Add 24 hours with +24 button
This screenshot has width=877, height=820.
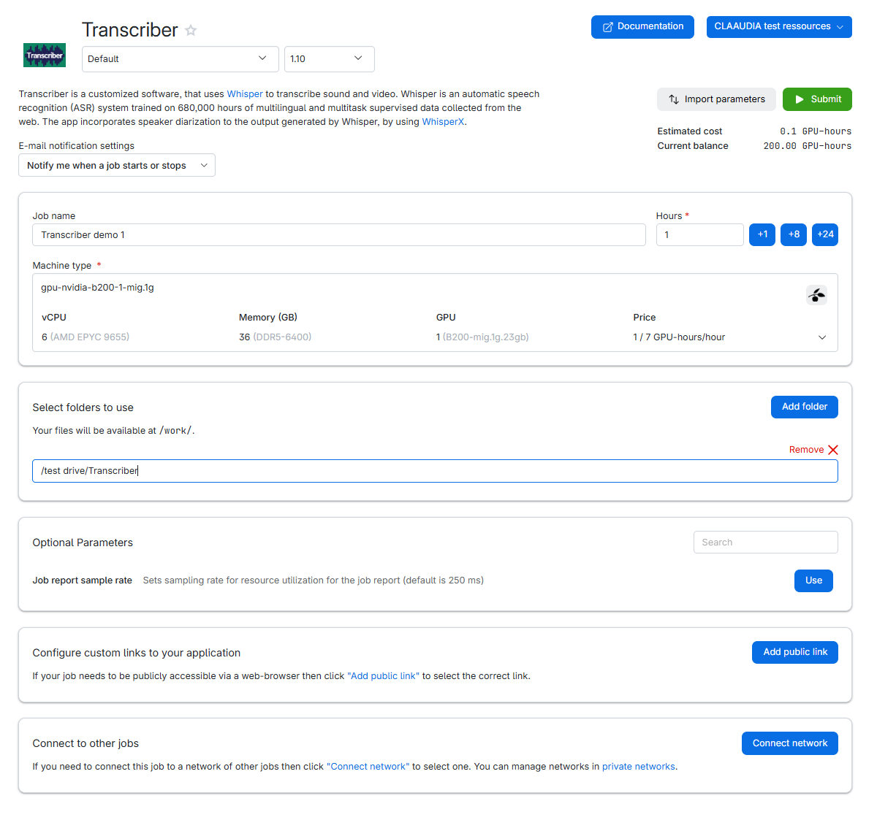pos(825,234)
